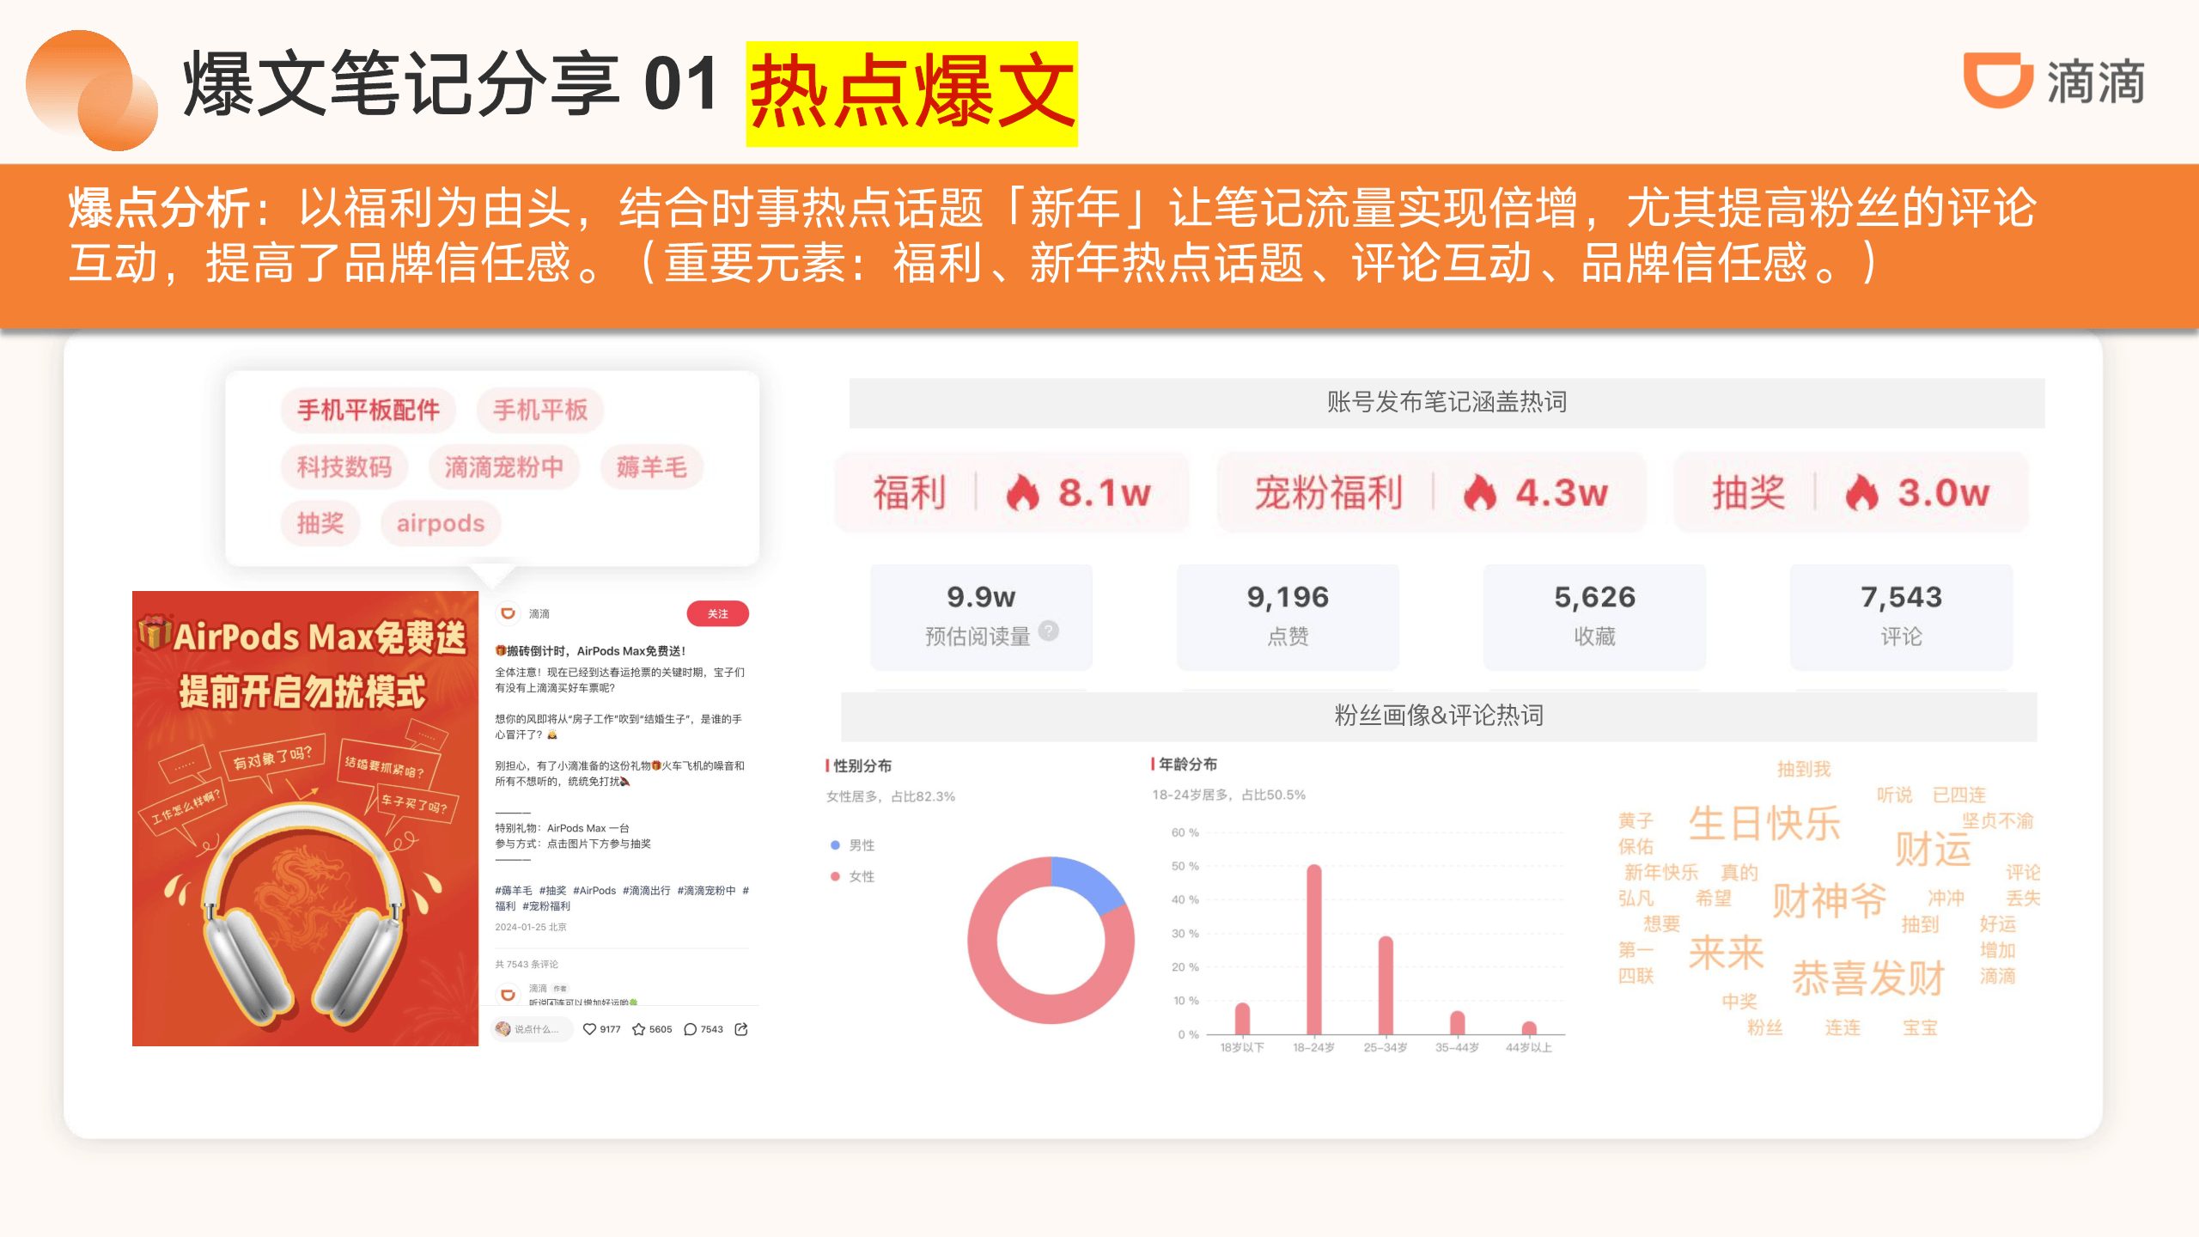
Task: Click the 年龄分布 heading
Action: (1188, 764)
